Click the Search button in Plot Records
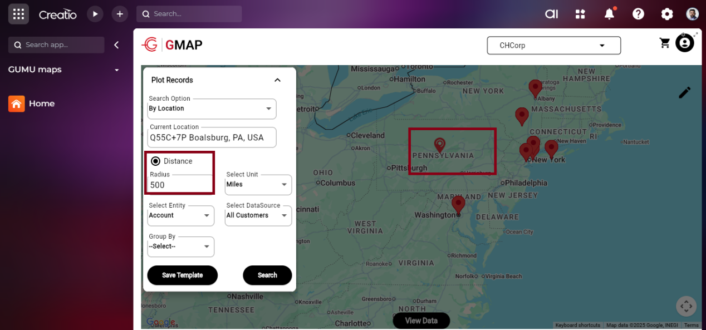Viewport: 706px width, 330px height. pos(267,275)
